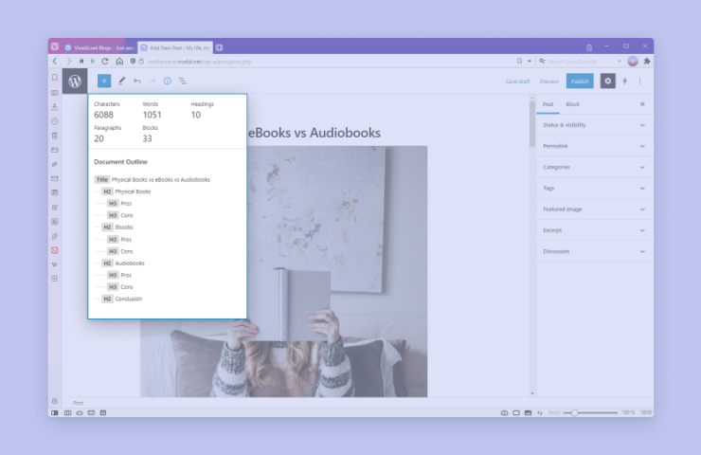Reload the current page
Viewport: 701px width, 455px height.
[x=105, y=62]
